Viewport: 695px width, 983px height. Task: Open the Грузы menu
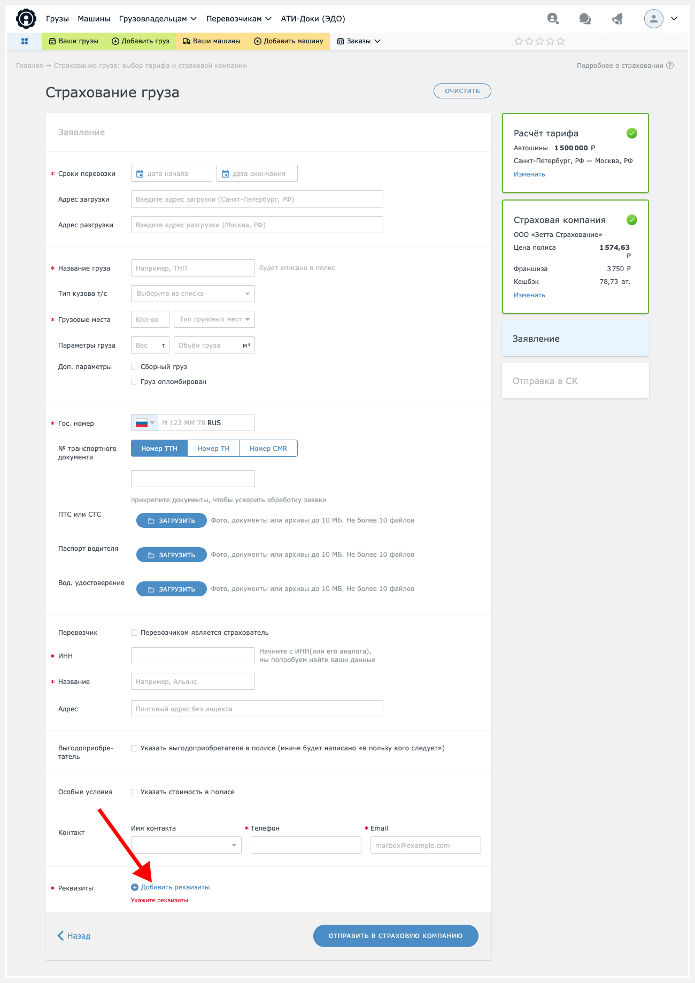point(57,19)
